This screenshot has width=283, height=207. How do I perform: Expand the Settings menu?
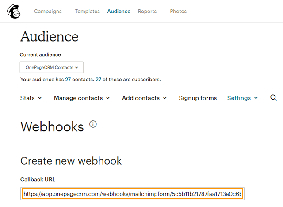pos(242,98)
